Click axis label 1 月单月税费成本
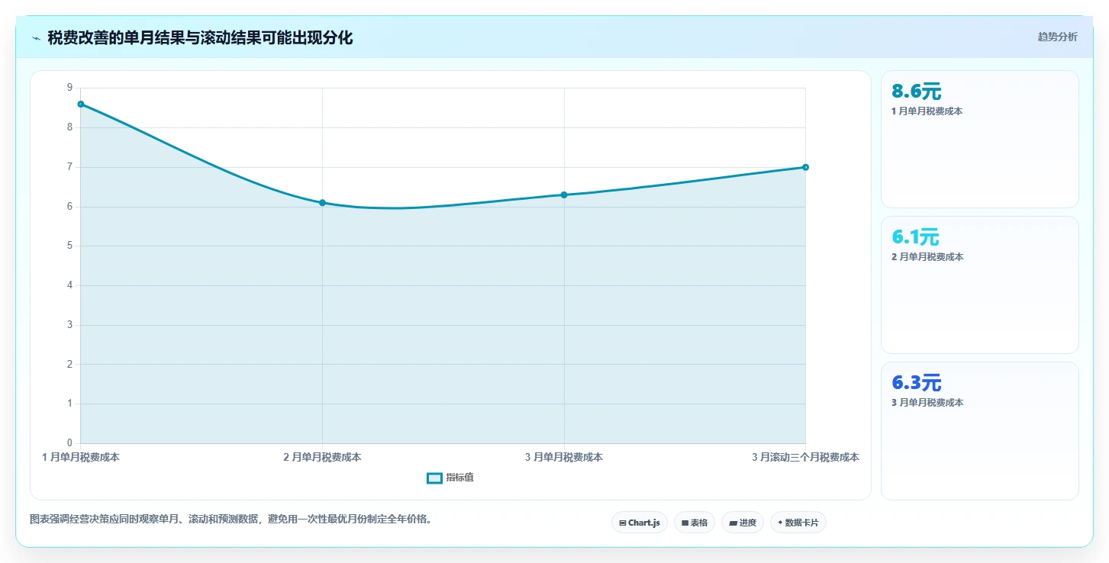Image resolution: width=1109 pixels, height=563 pixels. tap(81, 457)
